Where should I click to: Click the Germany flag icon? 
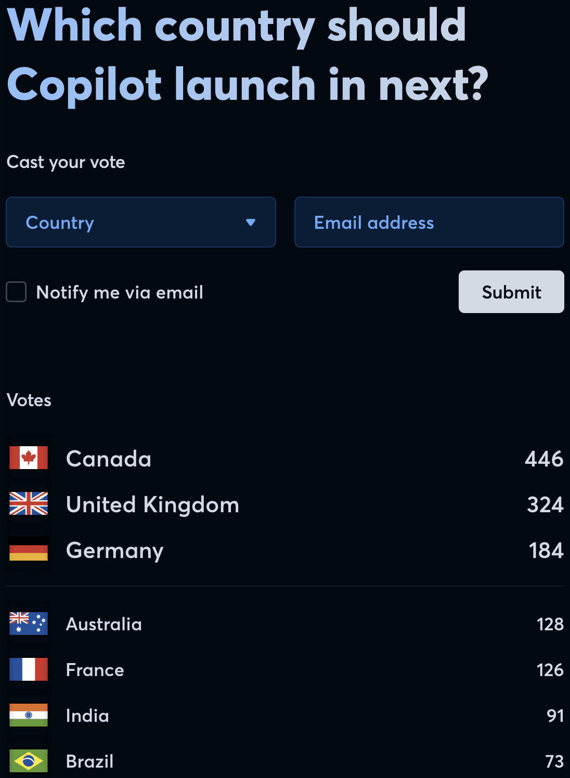coord(29,550)
